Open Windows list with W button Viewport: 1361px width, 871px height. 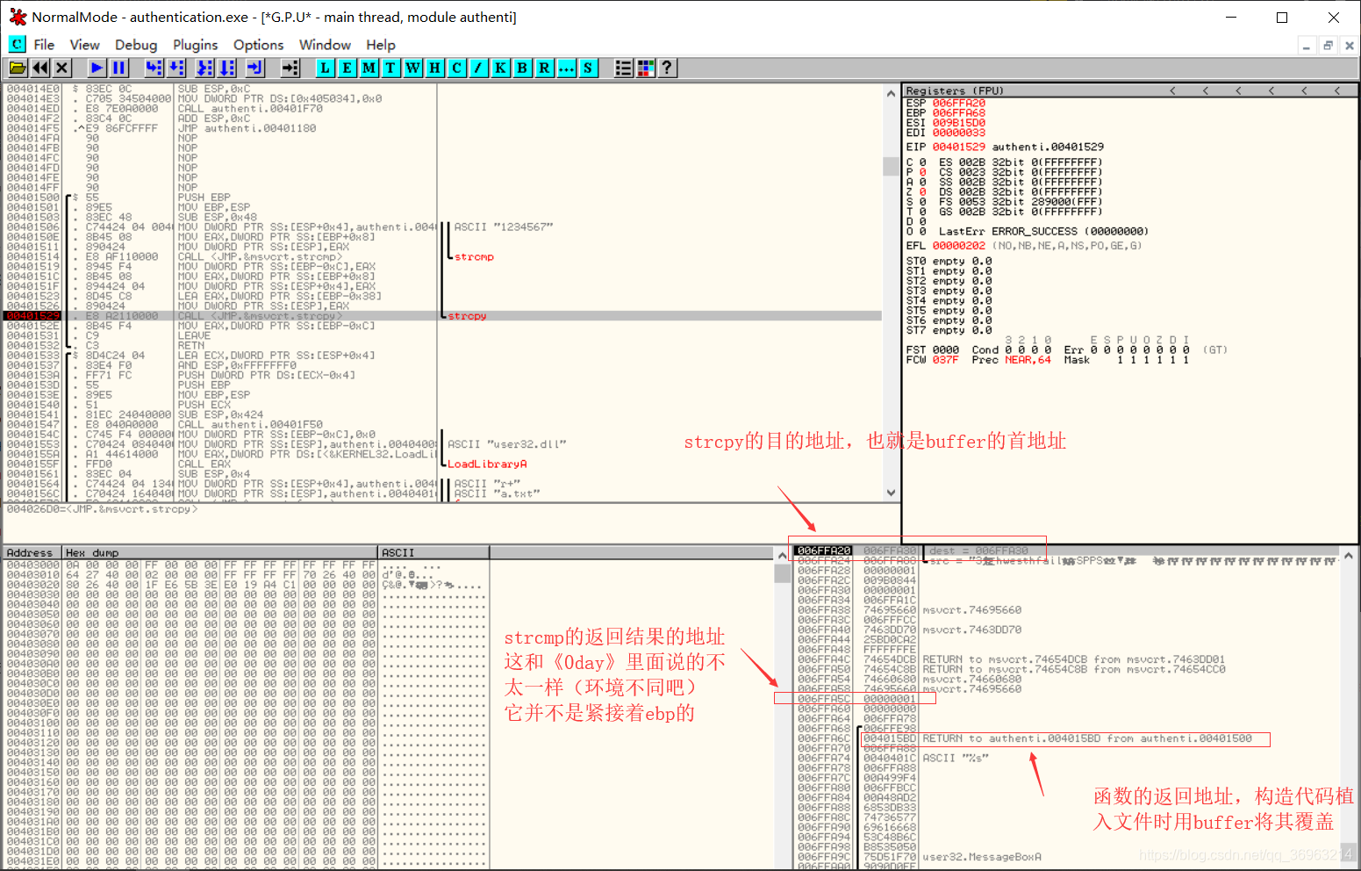[413, 68]
